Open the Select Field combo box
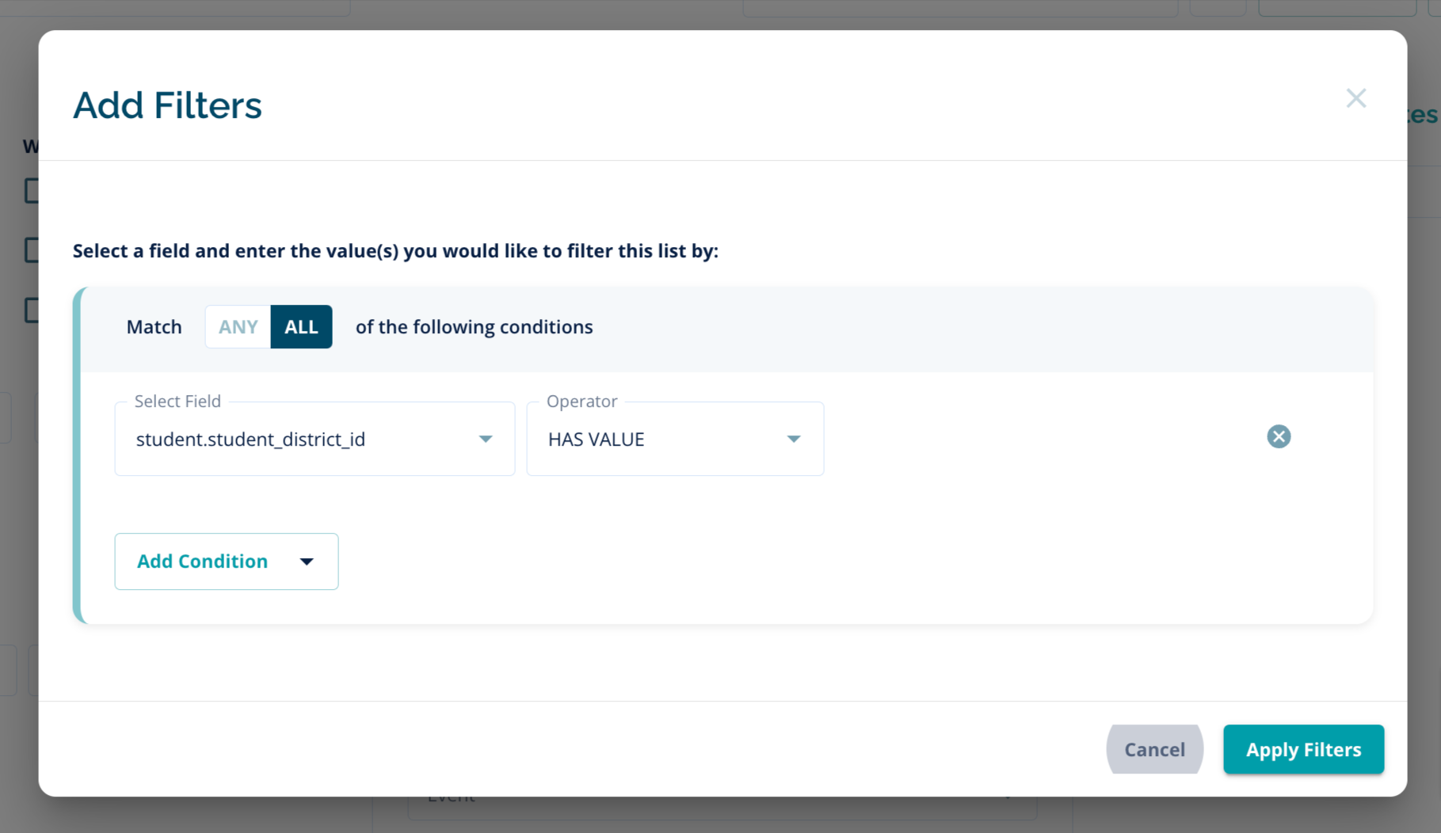Viewport: 1441px width, 833px height. [x=314, y=439]
